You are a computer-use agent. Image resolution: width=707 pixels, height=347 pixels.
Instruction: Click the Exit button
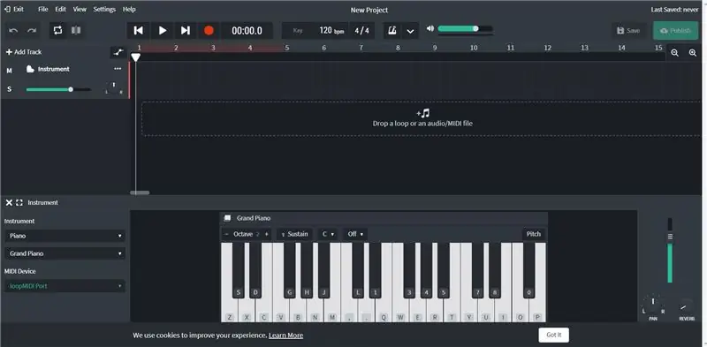[x=14, y=10]
